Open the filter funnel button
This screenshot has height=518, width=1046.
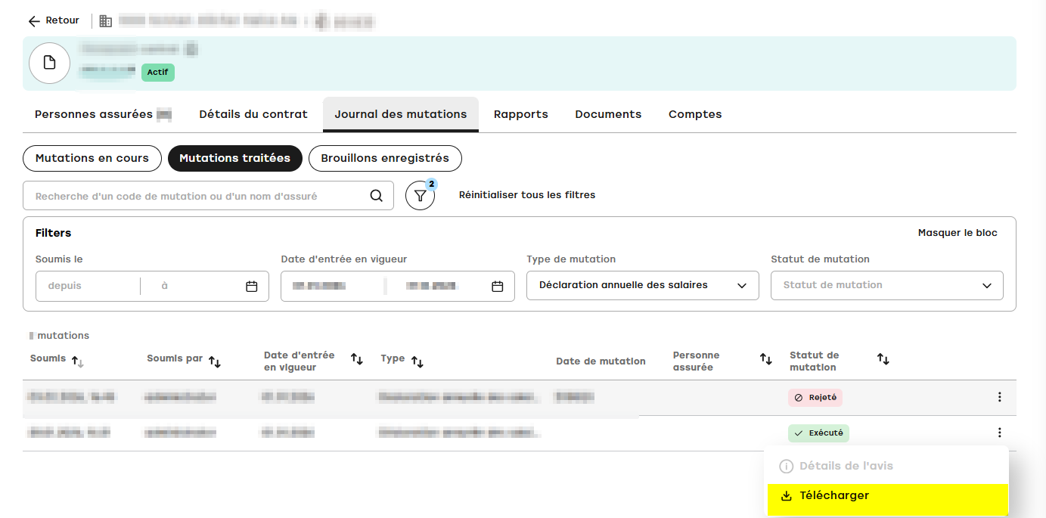pos(421,196)
